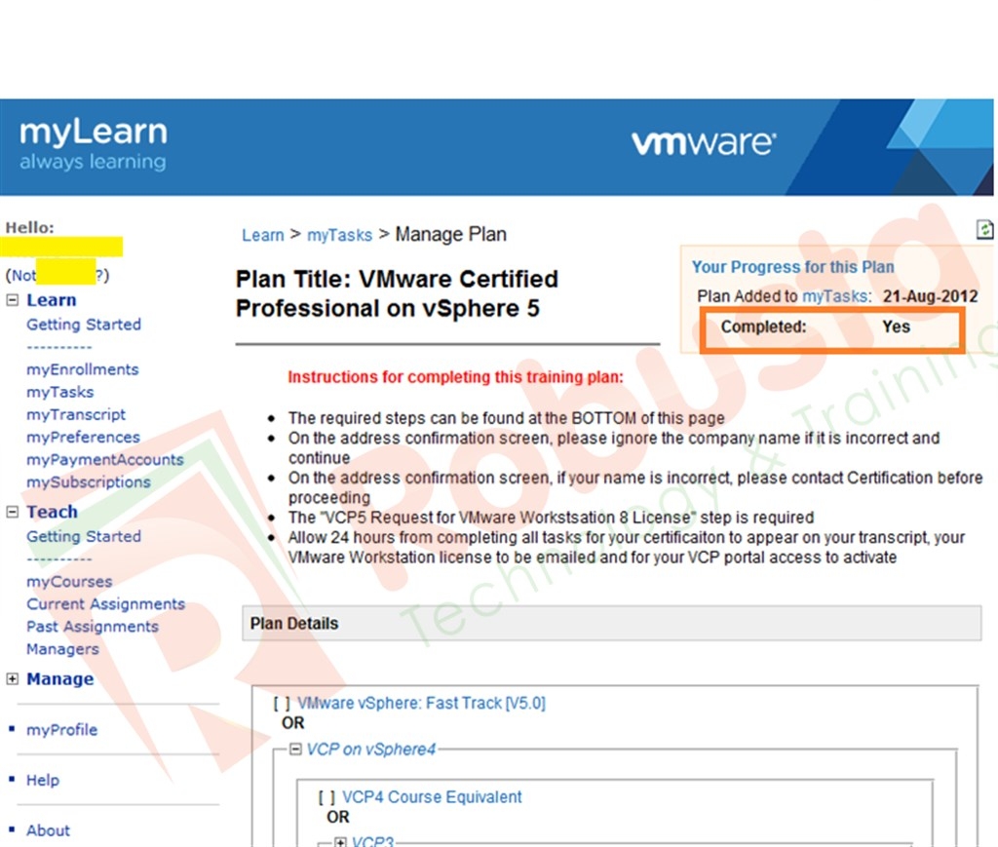Go to myEnrollments
Viewport: 998px width, 847px height.
click(82, 369)
